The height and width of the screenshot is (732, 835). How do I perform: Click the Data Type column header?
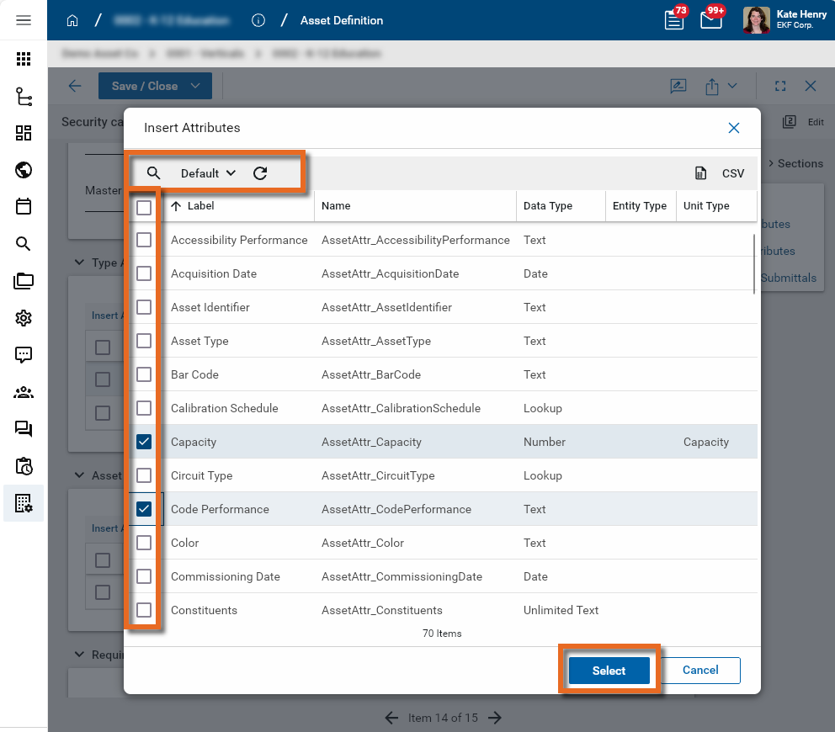[547, 206]
